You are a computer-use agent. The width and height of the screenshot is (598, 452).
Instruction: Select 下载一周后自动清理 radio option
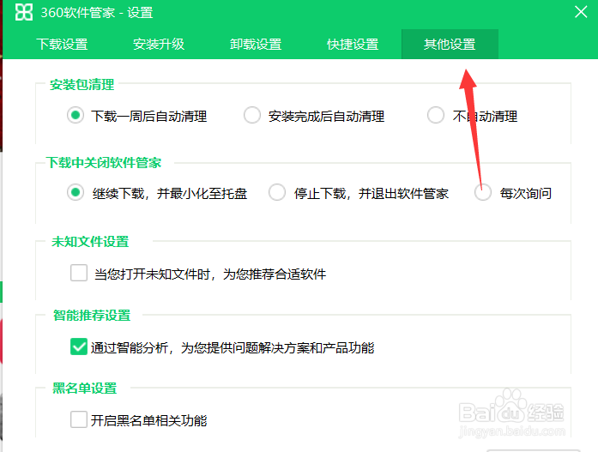pyautogui.click(x=76, y=115)
